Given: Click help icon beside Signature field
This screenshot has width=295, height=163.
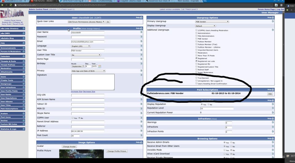Looking at the screenshot, I should click(x=141, y=75).
